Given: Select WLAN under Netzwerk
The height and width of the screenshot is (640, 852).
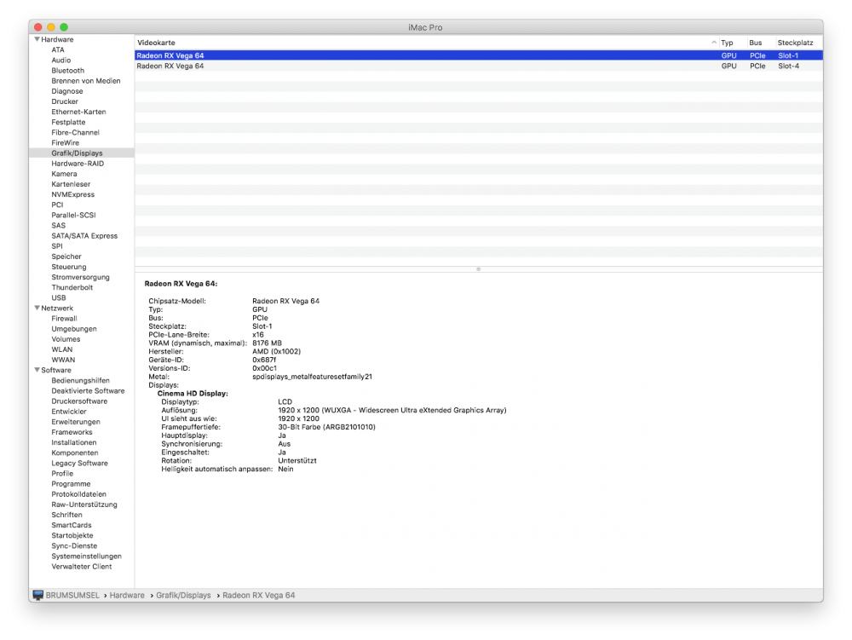Looking at the screenshot, I should click(62, 349).
